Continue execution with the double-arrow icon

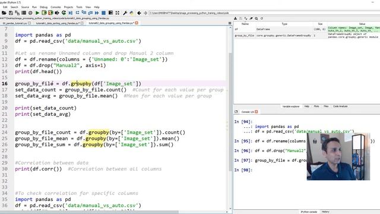point(97,13)
